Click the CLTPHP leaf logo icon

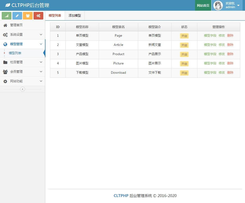tap(7, 6)
